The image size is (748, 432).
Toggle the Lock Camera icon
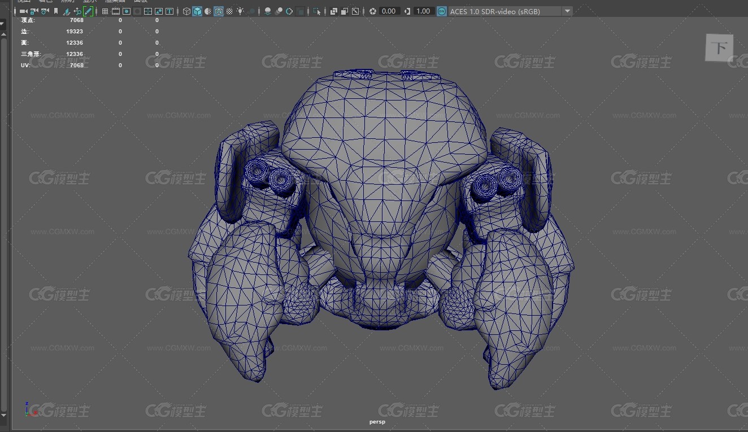(34, 11)
